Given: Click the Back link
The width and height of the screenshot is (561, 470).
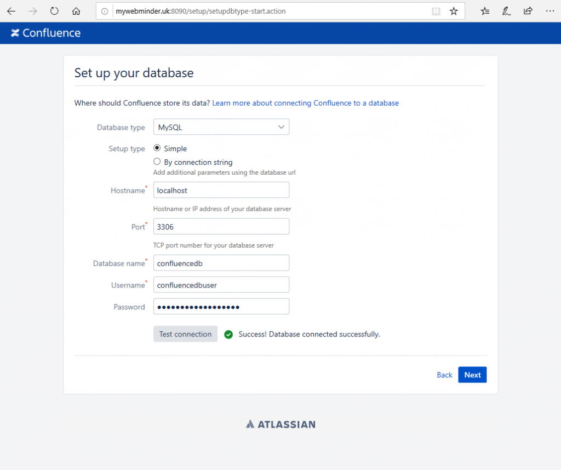Looking at the screenshot, I should point(444,375).
